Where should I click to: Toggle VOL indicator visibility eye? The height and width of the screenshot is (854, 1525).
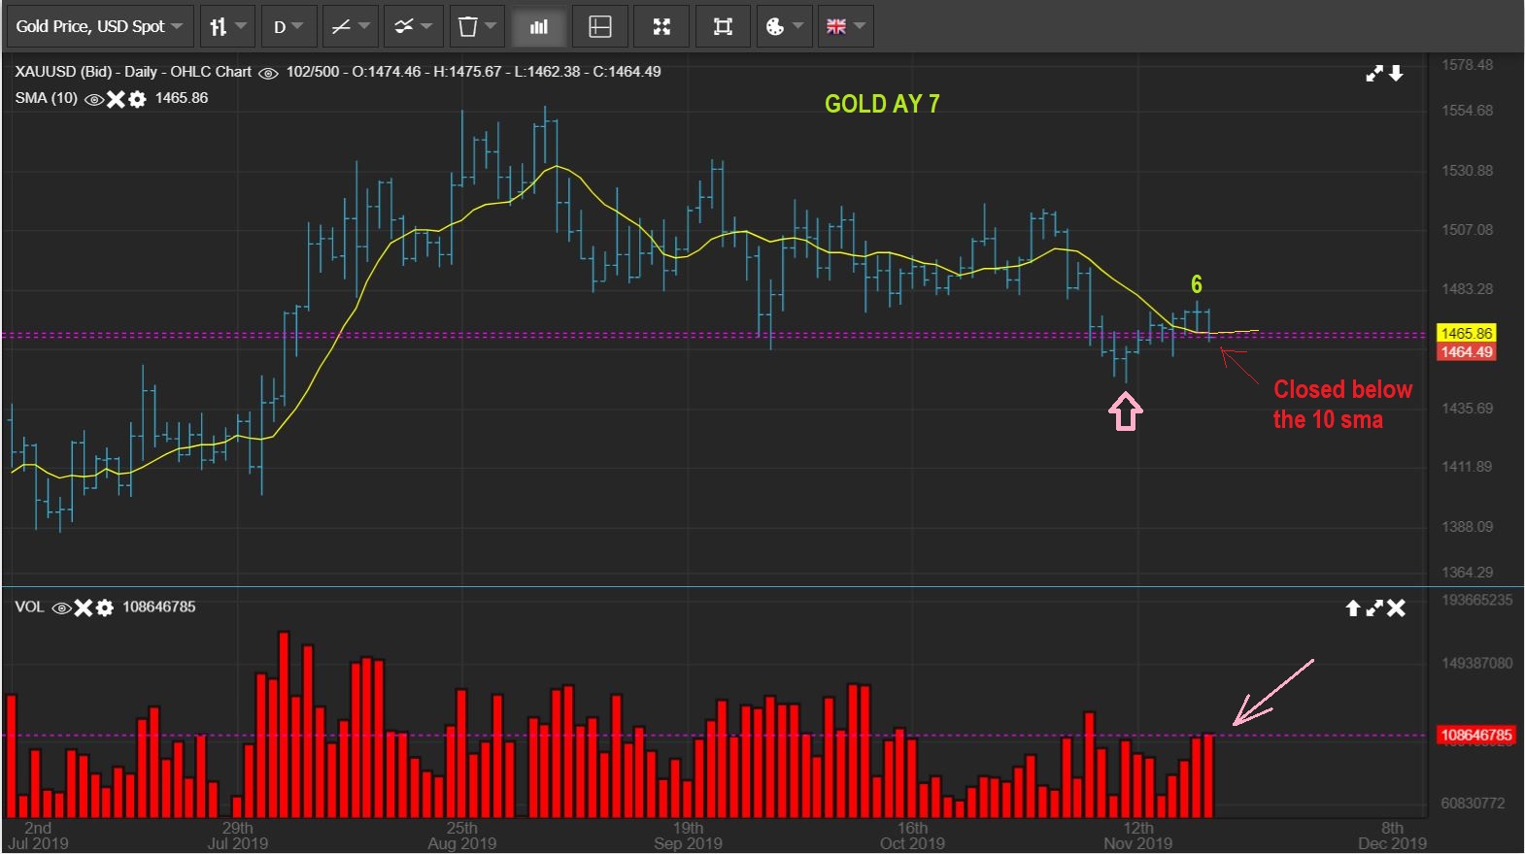(x=61, y=608)
